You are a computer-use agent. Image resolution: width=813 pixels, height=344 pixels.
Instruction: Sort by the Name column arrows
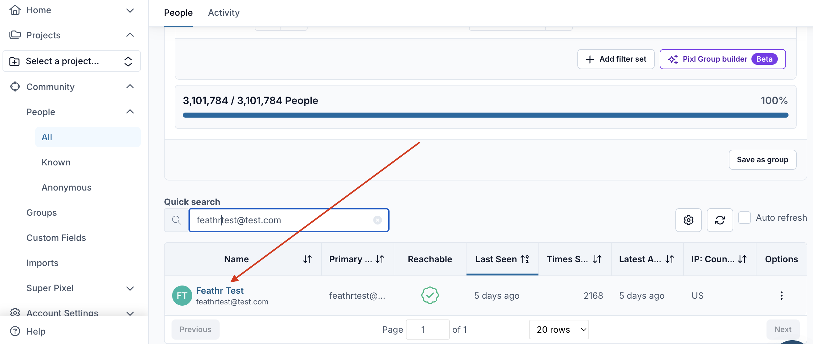[307, 259]
